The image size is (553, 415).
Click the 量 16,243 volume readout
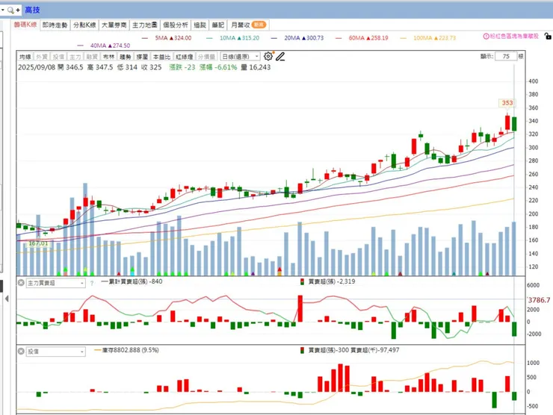256,67
